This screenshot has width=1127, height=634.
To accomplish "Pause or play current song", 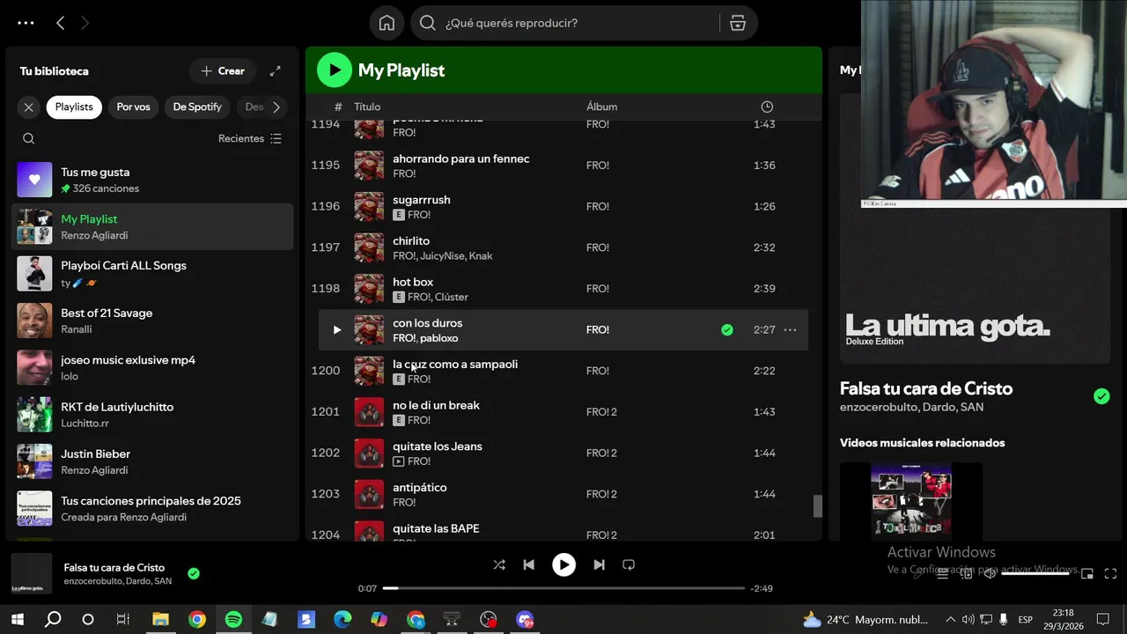I will 563,564.
